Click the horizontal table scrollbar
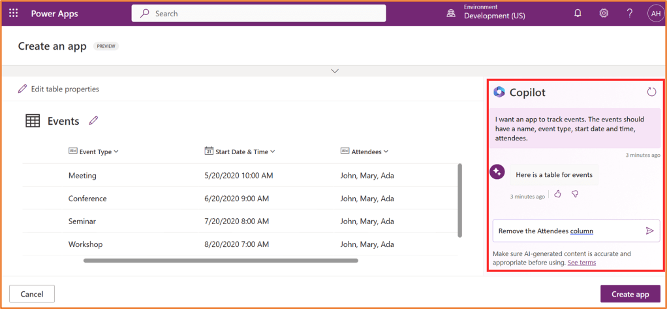The width and height of the screenshot is (667, 309). tap(221, 261)
